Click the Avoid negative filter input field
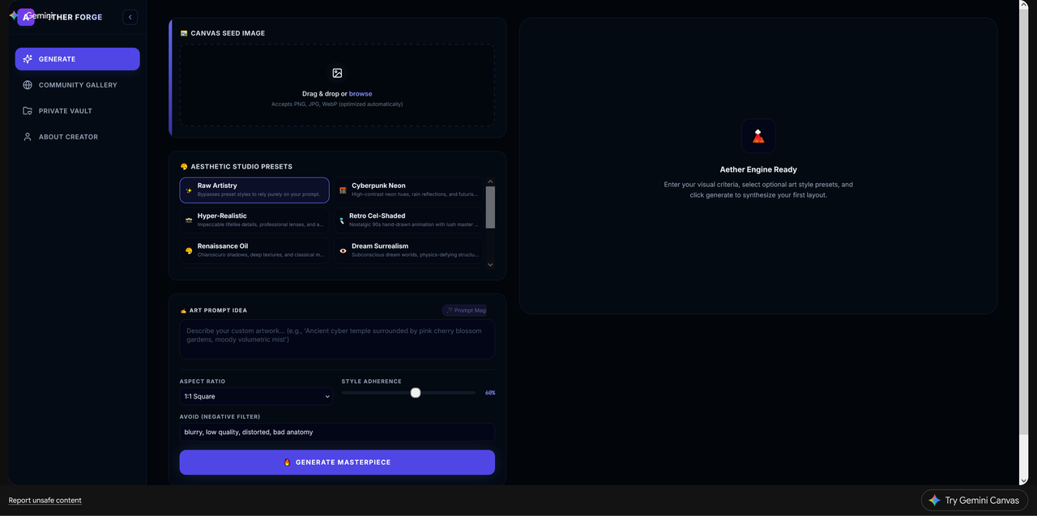 tap(337, 433)
